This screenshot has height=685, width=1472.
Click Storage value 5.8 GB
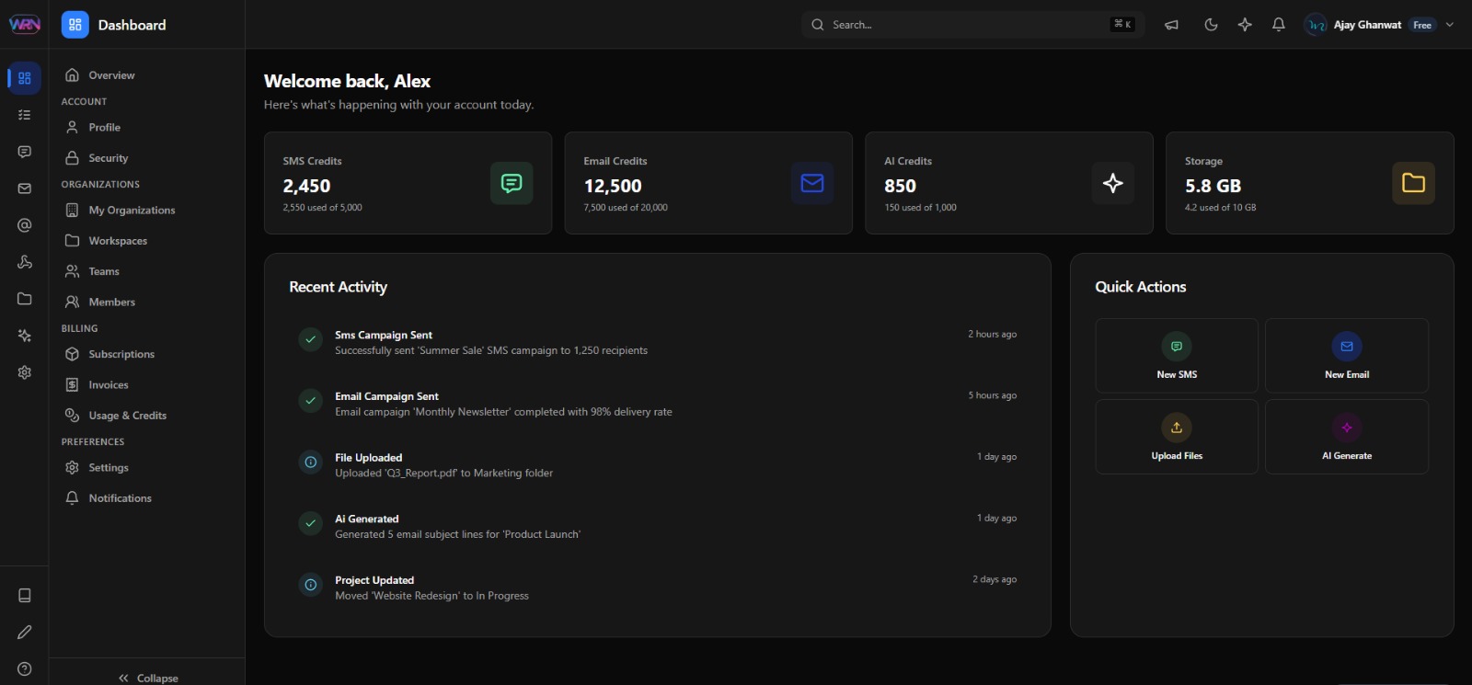click(1213, 186)
